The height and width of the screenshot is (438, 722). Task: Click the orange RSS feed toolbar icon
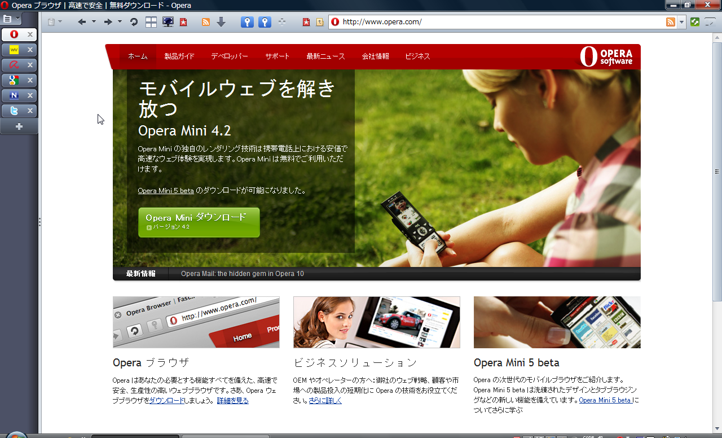click(206, 22)
